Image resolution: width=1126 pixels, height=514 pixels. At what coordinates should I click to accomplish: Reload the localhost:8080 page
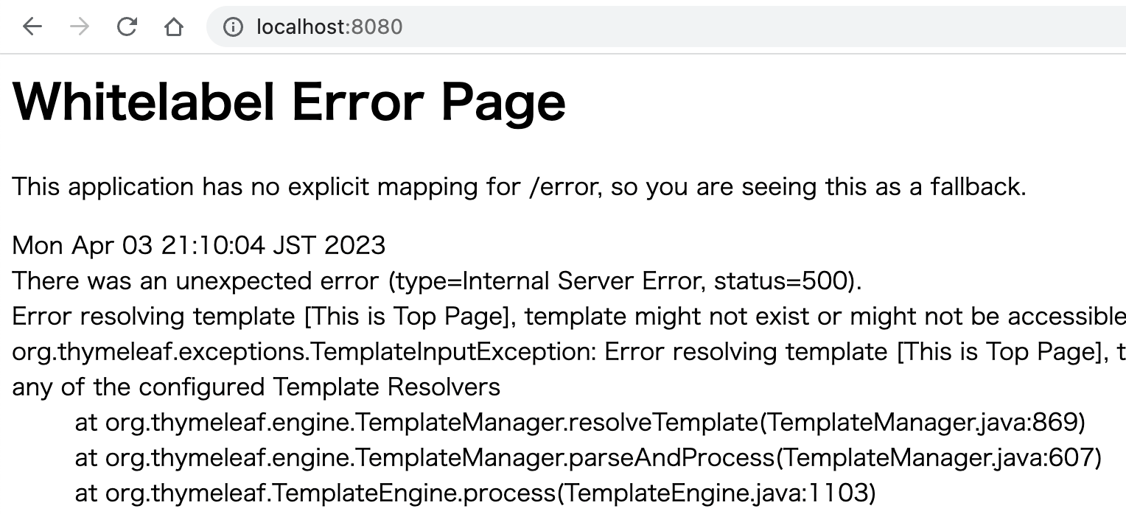click(x=127, y=27)
